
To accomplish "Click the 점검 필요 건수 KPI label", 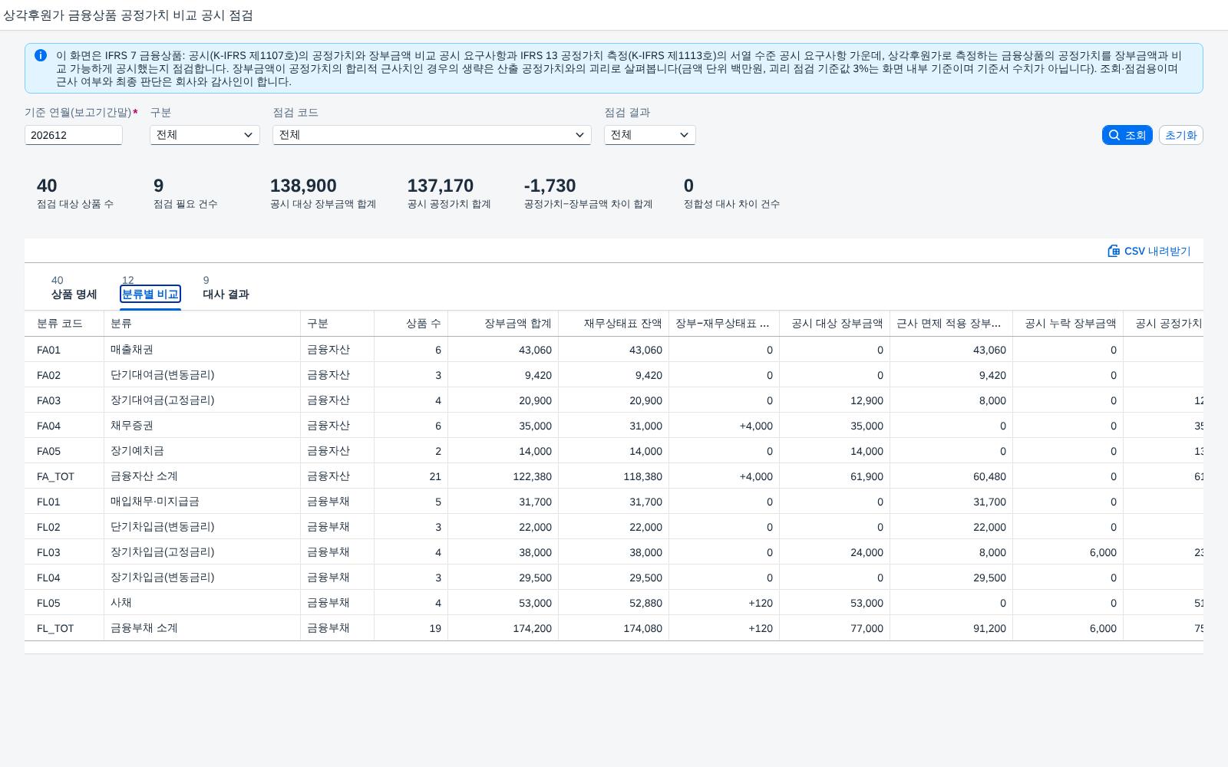I will (x=185, y=204).
